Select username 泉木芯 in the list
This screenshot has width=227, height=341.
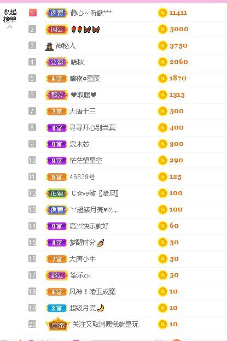(x=79, y=144)
